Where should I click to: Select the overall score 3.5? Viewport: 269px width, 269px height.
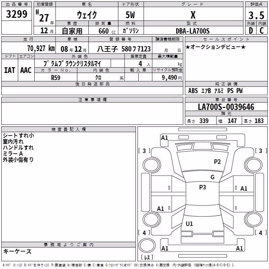click(256, 15)
